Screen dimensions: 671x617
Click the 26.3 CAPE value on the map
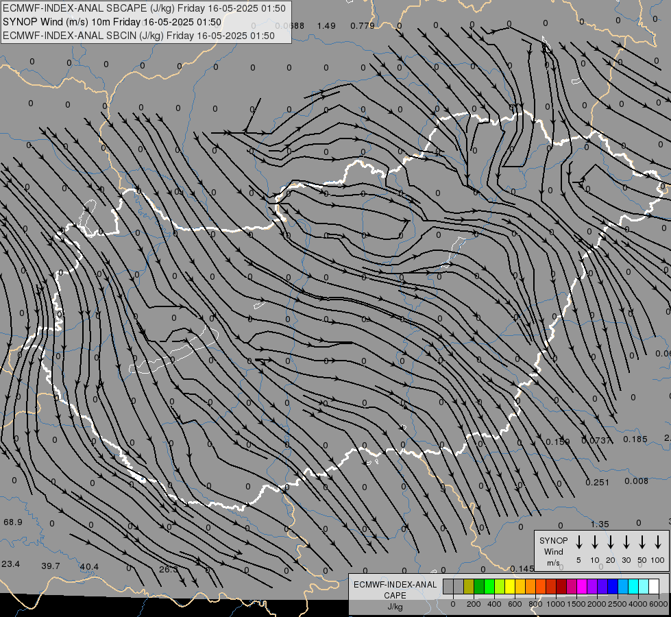click(168, 570)
